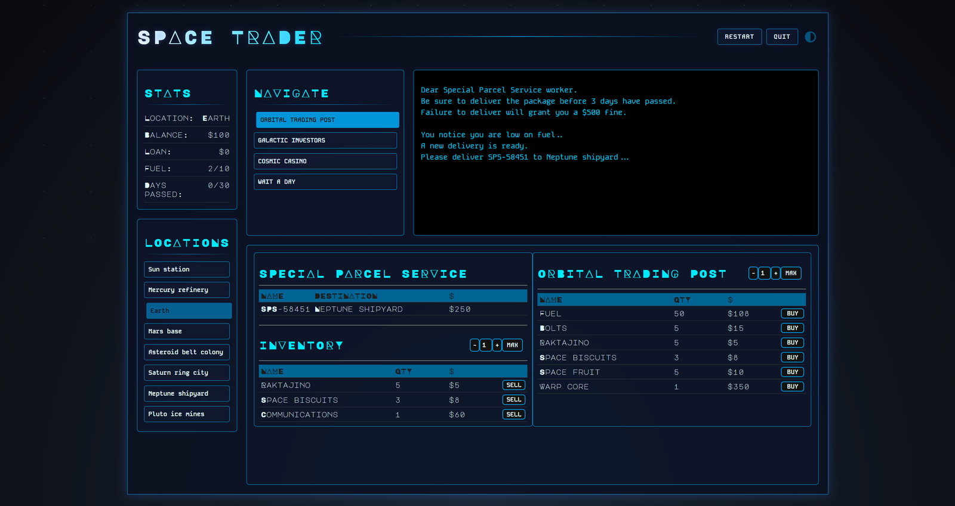This screenshot has width=955, height=506.
Task: Increase inventory sell quantity with plus
Action: tap(497, 345)
